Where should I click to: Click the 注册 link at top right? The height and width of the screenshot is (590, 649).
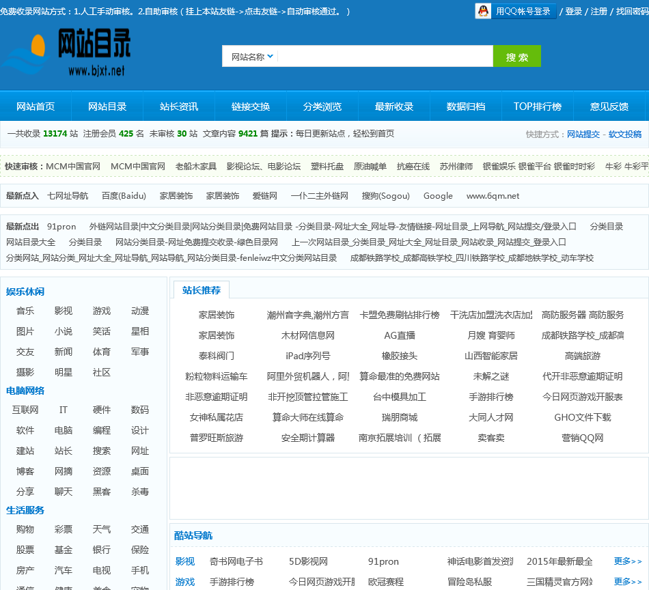point(598,12)
